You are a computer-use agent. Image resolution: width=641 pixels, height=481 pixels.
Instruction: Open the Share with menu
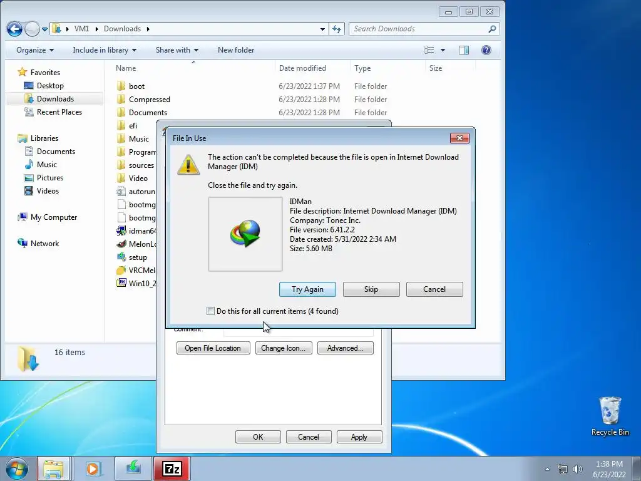pos(177,50)
